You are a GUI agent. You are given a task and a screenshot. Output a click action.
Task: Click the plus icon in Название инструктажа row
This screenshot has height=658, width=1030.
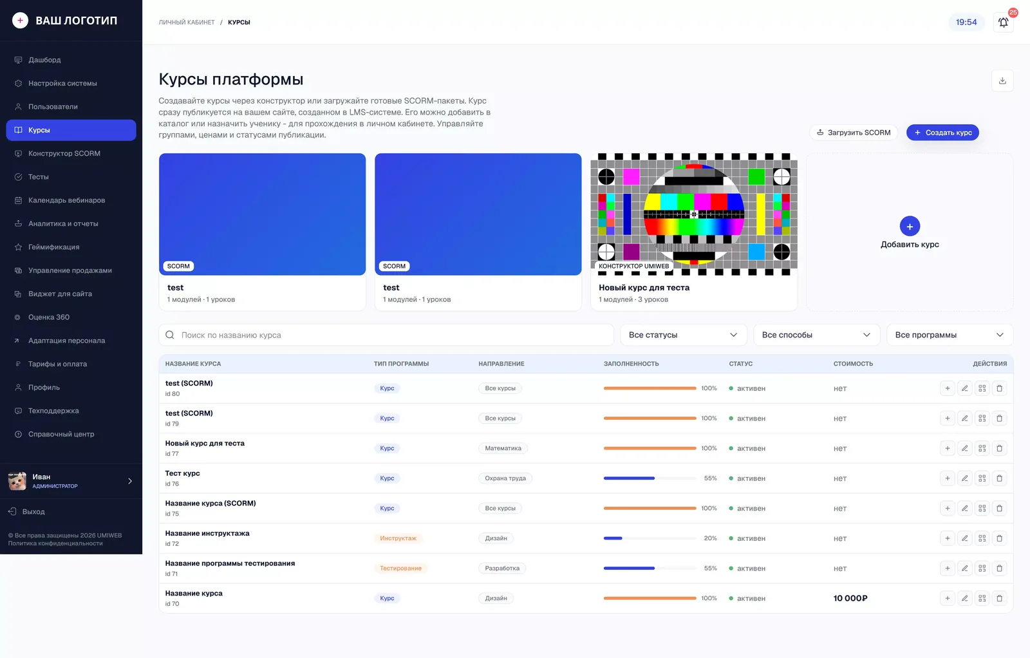pyautogui.click(x=947, y=538)
